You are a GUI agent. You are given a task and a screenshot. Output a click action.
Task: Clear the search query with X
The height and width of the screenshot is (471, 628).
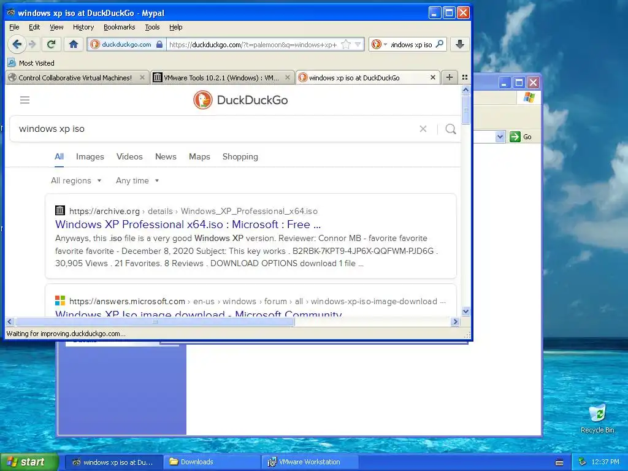(423, 129)
